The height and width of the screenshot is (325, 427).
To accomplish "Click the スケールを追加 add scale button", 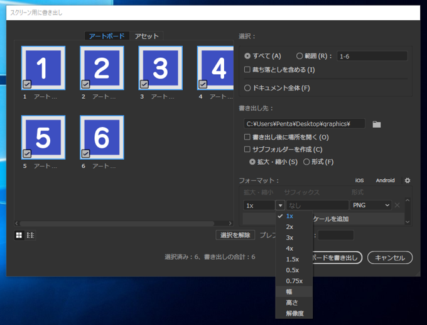I will [x=358, y=219].
